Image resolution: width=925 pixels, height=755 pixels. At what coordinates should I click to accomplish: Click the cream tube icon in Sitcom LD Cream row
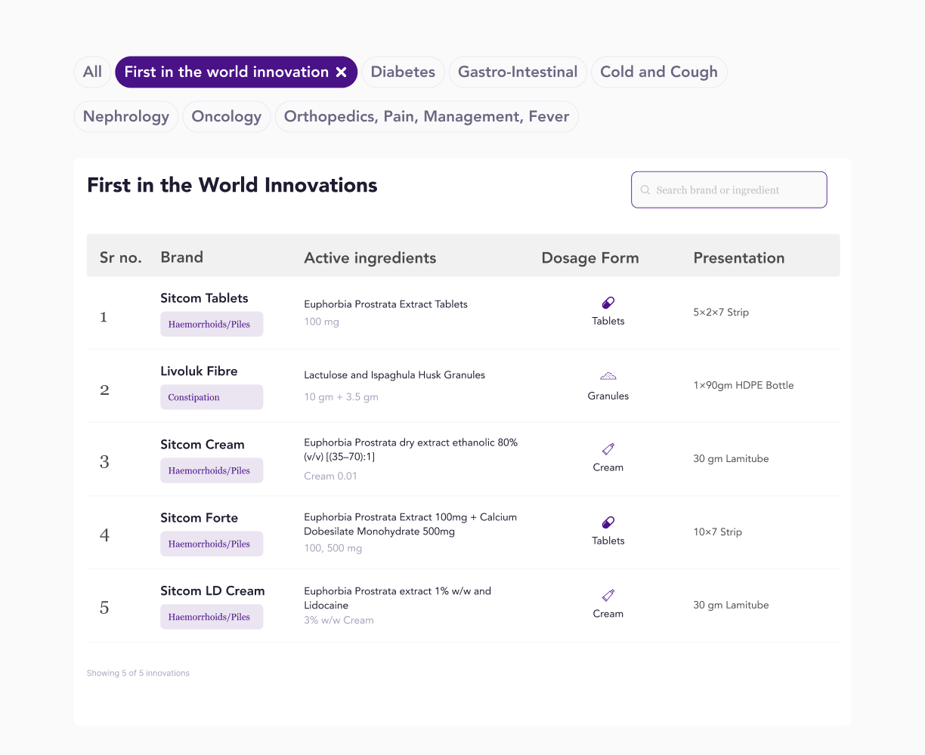coord(608,596)
